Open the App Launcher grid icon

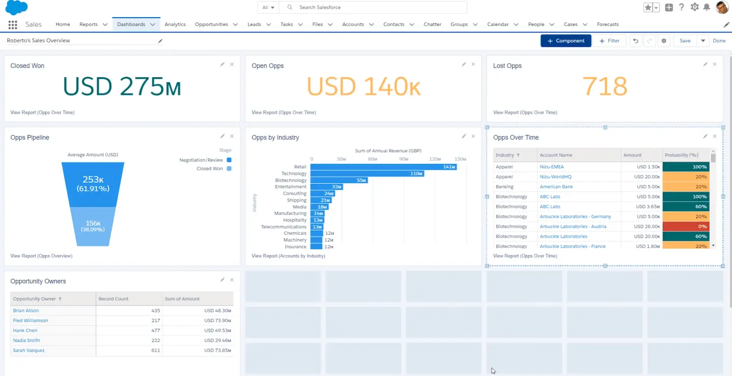13,24
